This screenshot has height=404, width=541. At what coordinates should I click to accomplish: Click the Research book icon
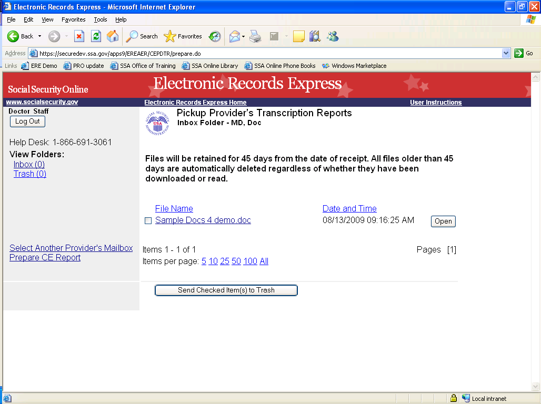315,36
